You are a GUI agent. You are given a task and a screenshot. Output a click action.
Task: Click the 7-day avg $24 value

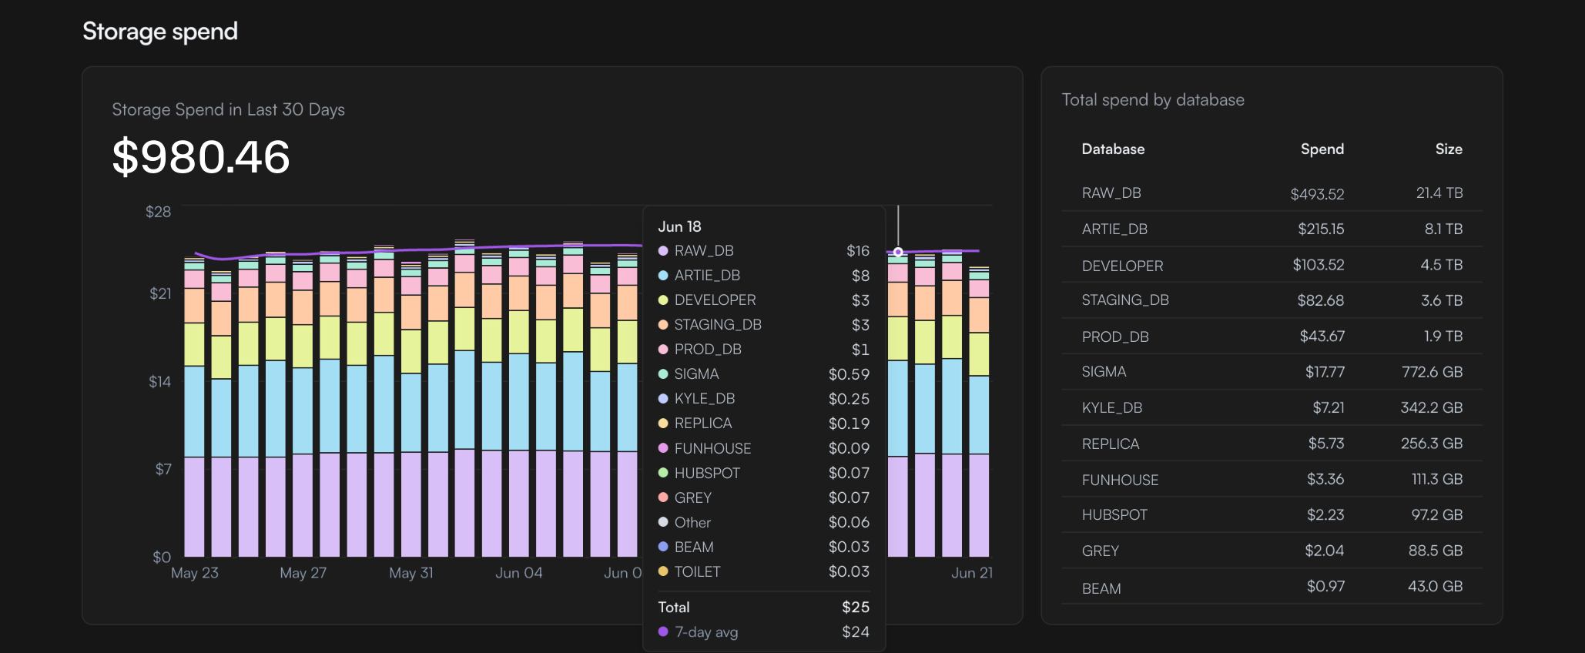pos(856,631)
